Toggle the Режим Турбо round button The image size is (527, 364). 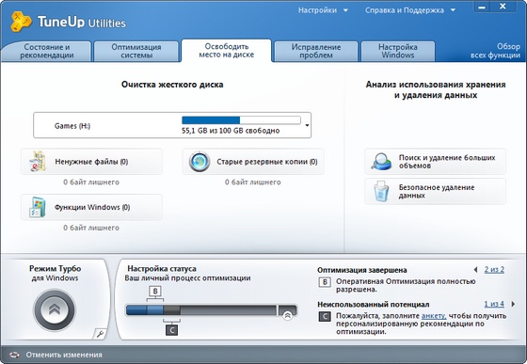point(55,309)
